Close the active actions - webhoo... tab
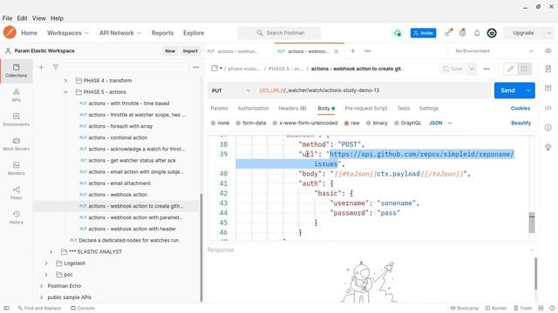 (336, 51)
